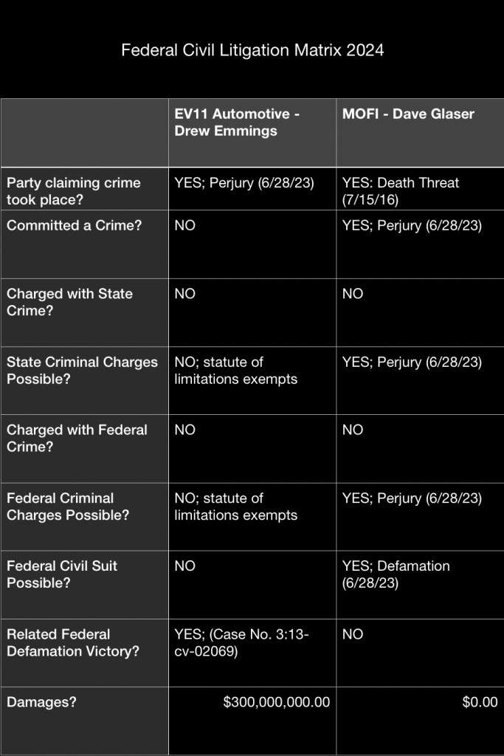Click the 'Federal Criminal Charges Possible?' row label

(x=68, y=506)
